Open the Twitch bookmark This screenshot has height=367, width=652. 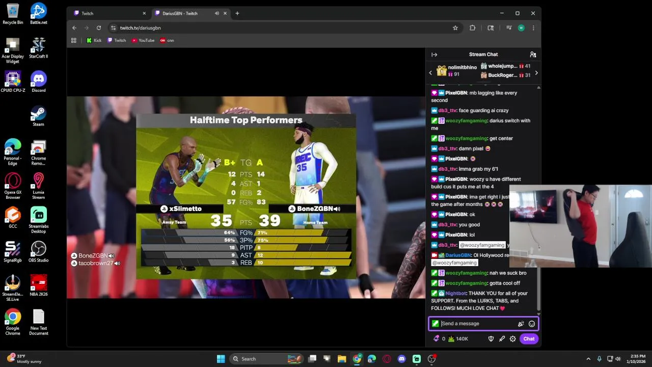click(117, 40)
